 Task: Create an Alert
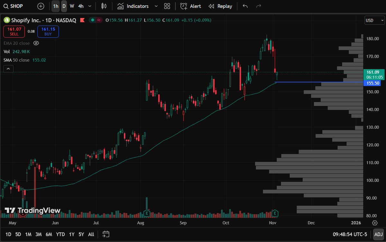(x=191, y=6)
